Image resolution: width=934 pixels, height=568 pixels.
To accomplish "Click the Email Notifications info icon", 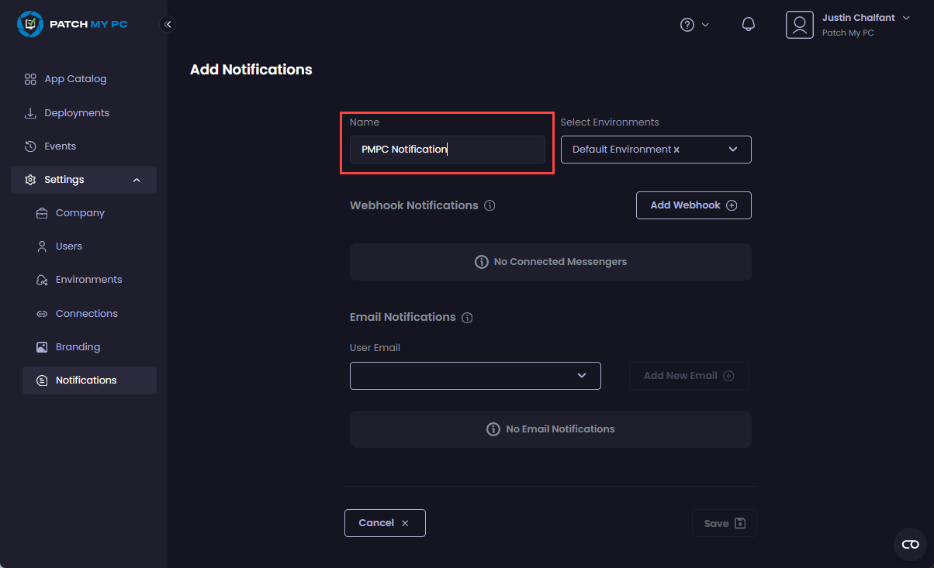I will click(467, 318).
